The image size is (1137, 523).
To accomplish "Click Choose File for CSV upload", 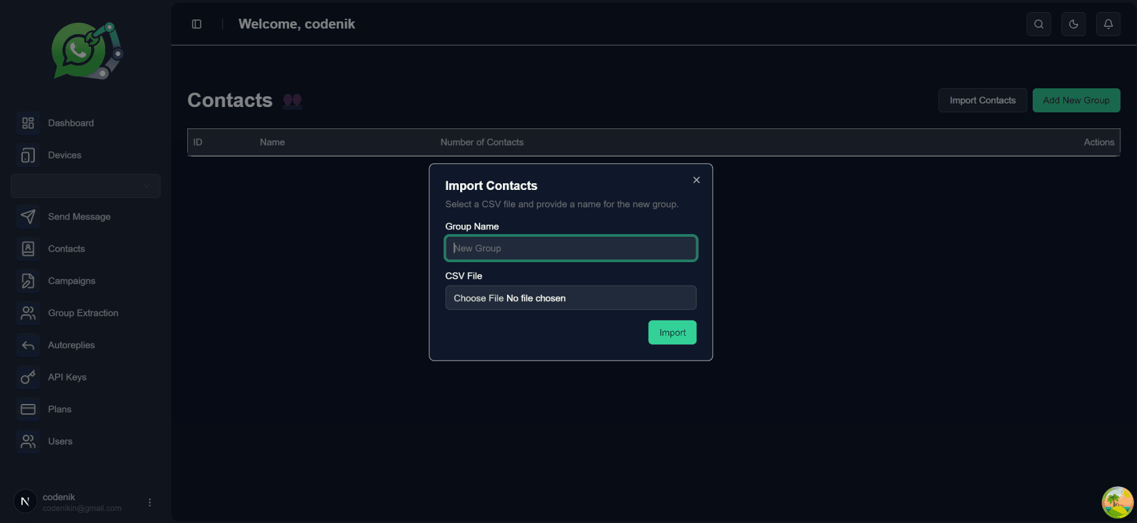I will tap(479, 298).
